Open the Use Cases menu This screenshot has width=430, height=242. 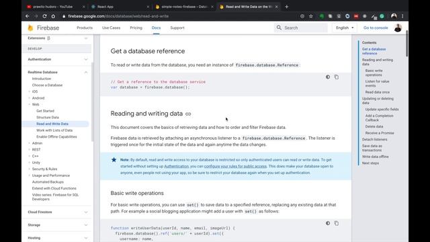coord(111,28)
